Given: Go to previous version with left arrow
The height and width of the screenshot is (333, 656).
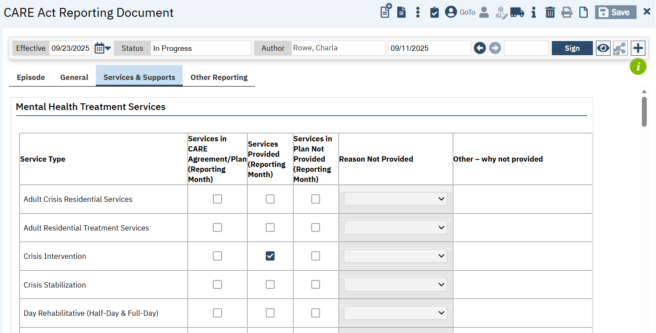Looking at the screenshot, I should point(480,48).
